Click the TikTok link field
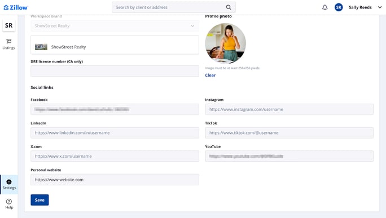The image size is (386, 218). click(x=289, y=133)
